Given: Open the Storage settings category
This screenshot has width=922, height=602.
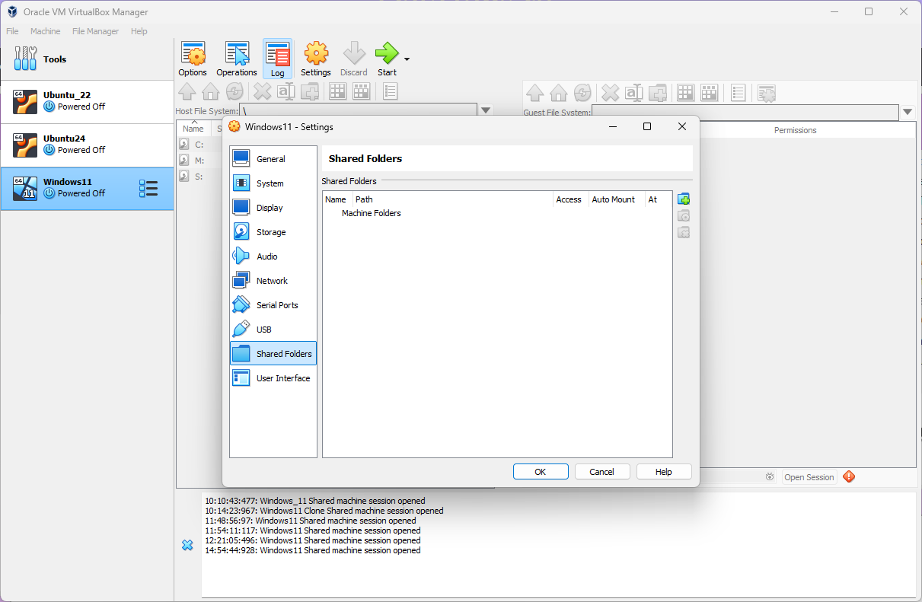Looking at the screenshot, I should click(x=273, y=232).
